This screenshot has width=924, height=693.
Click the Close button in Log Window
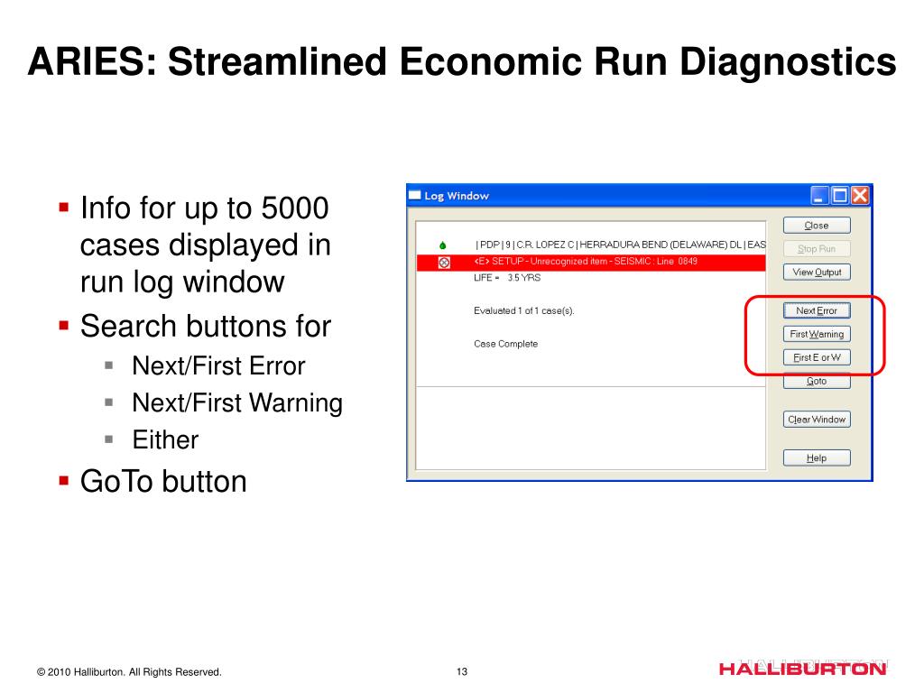[816, 225]
